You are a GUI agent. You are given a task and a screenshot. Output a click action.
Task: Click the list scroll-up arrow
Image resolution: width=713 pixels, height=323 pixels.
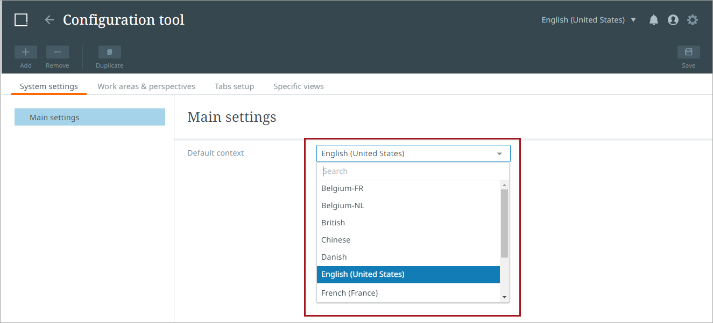504,185
